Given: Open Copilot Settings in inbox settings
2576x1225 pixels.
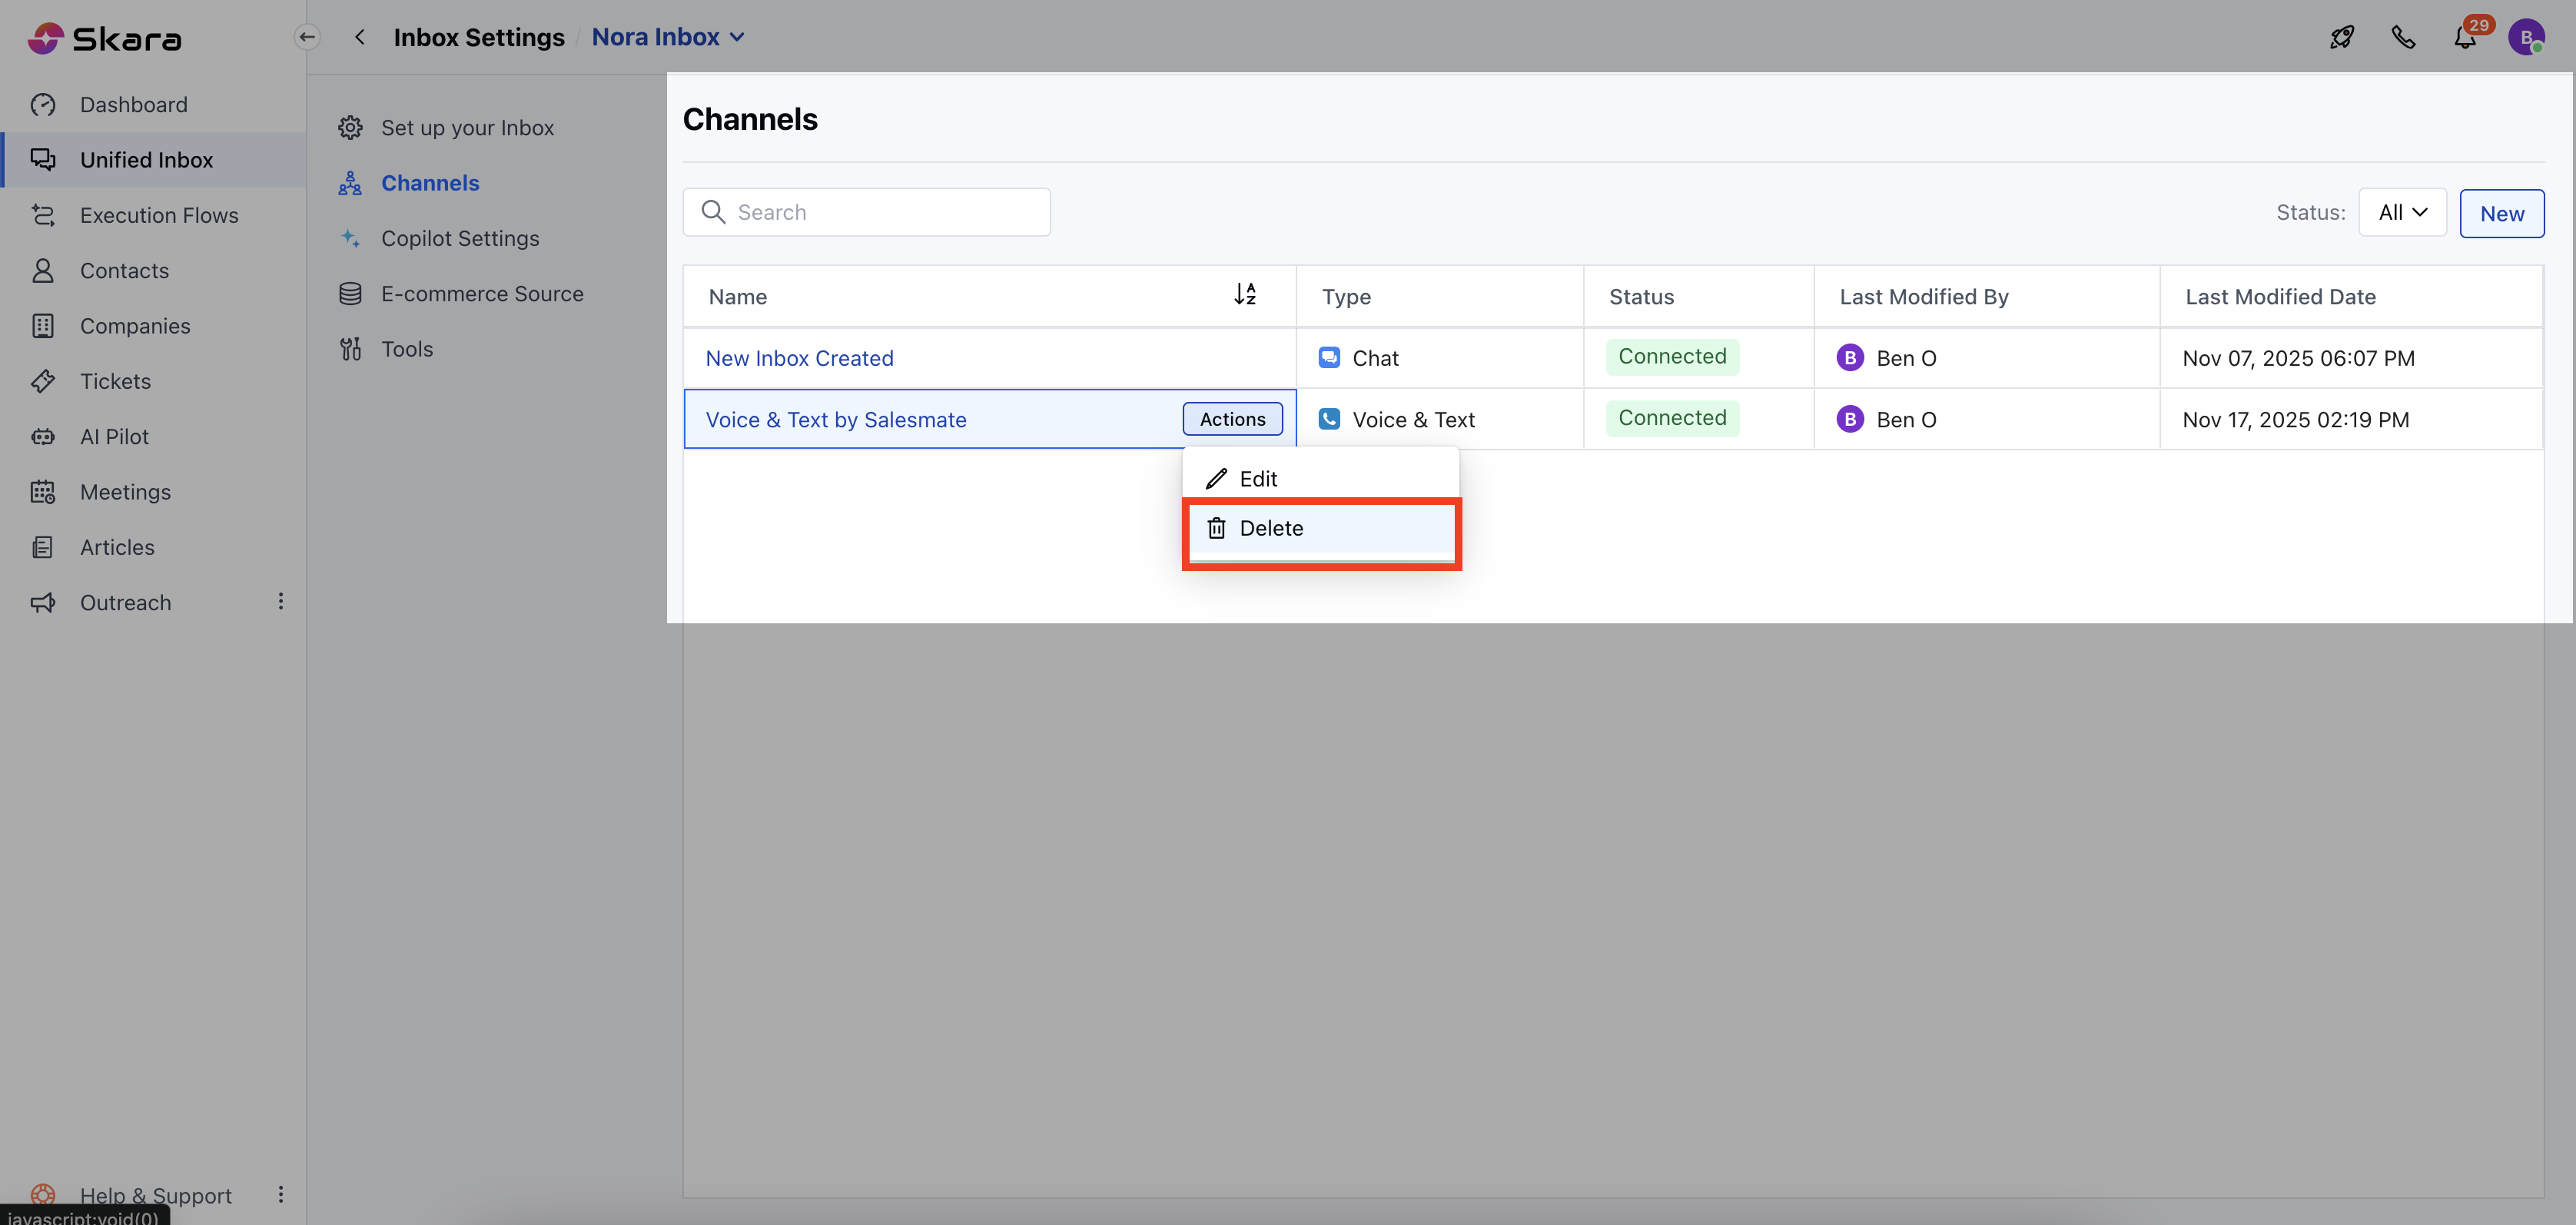Looking at the screenshot, I should 460,238.
